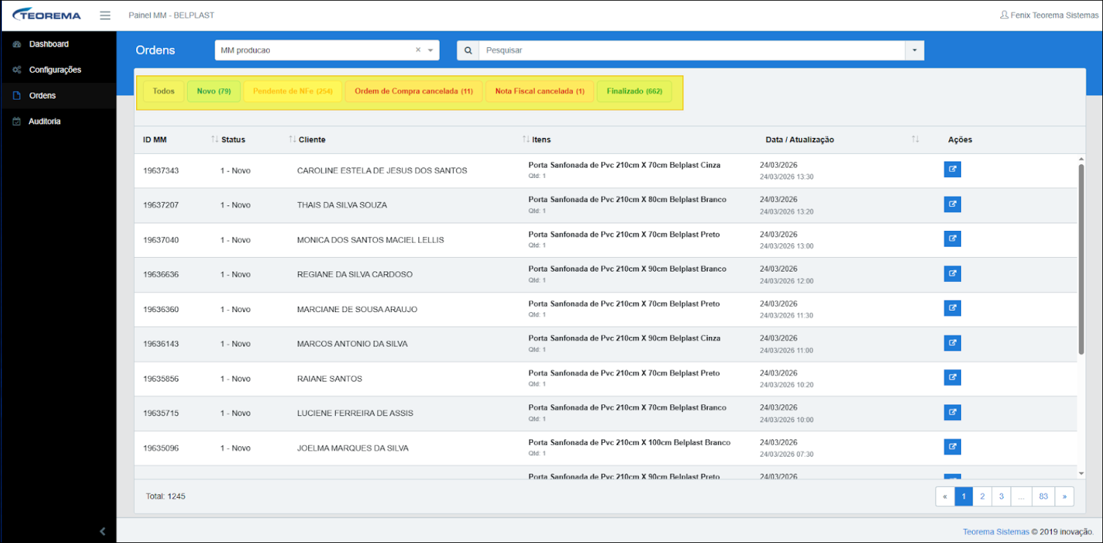Select the Pendente de NFe filter
1103x543 pixels.
point(293,92)
